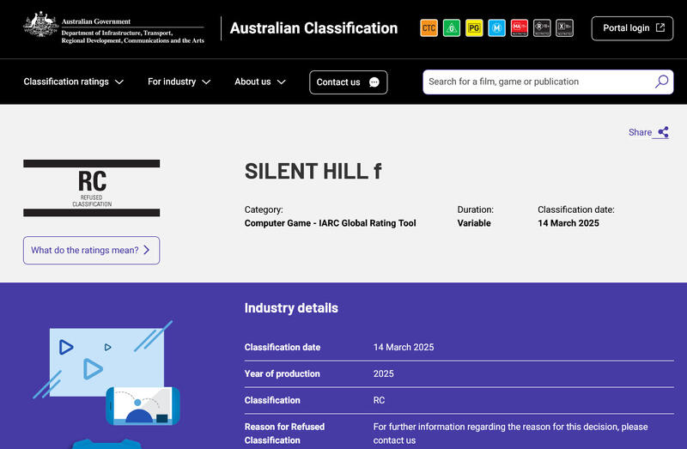Click the search magnifier icon

(661, 82)
